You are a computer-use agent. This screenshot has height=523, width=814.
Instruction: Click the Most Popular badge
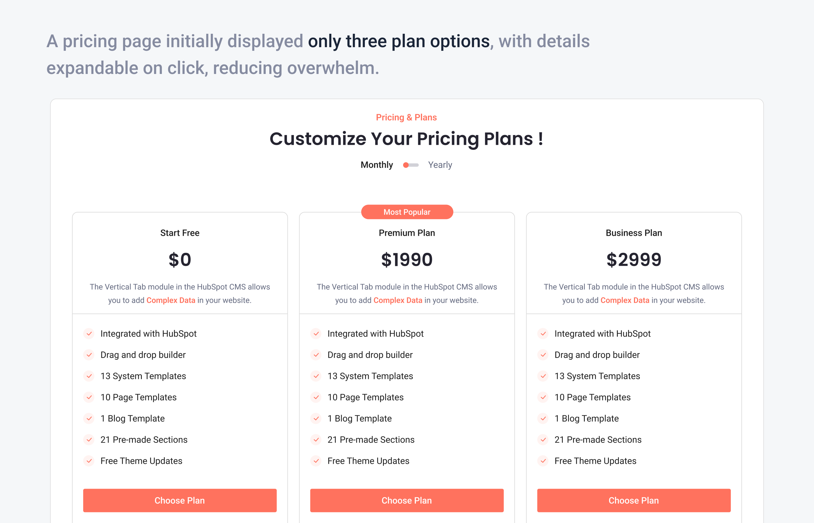pos(407,212)
